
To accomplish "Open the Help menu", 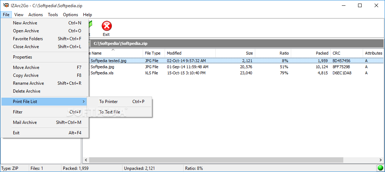I will pos(87,14).
